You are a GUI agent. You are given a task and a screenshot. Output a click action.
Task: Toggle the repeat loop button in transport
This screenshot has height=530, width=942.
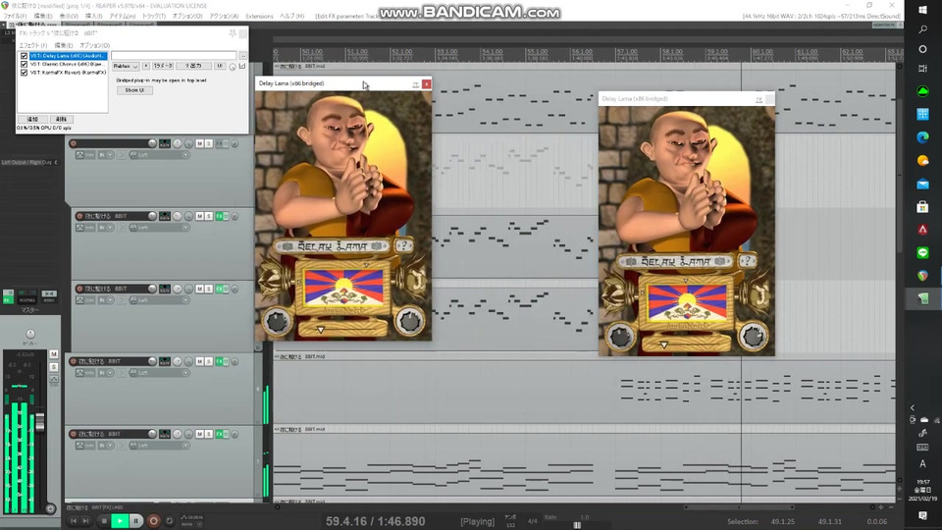[170, 521]
